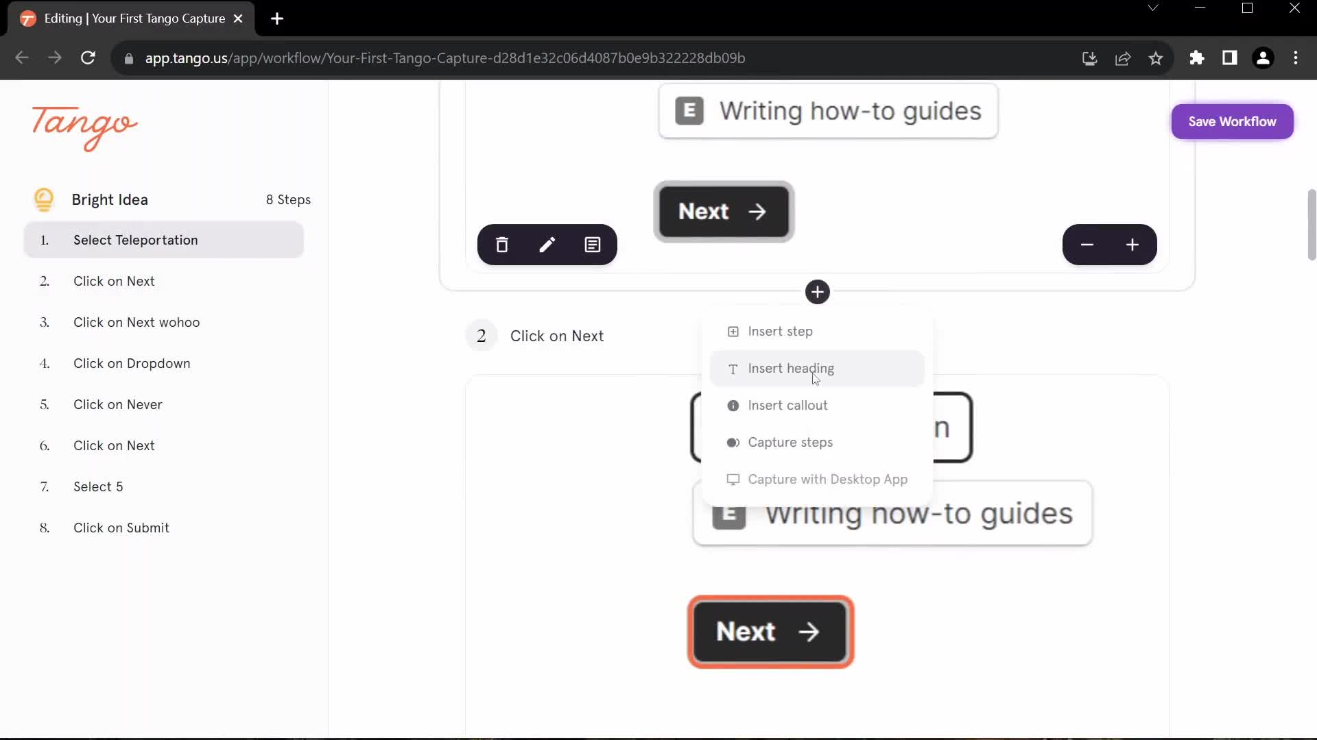1317x740 pixels.
Task: Click the Insert heading option
Action: coord(792,368)
